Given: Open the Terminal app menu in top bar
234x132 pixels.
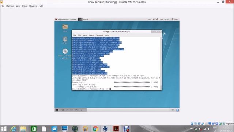Looking at the screenshot, I should coord(83,19).
